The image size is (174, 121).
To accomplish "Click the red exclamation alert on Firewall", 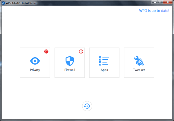I will point(81,51).
